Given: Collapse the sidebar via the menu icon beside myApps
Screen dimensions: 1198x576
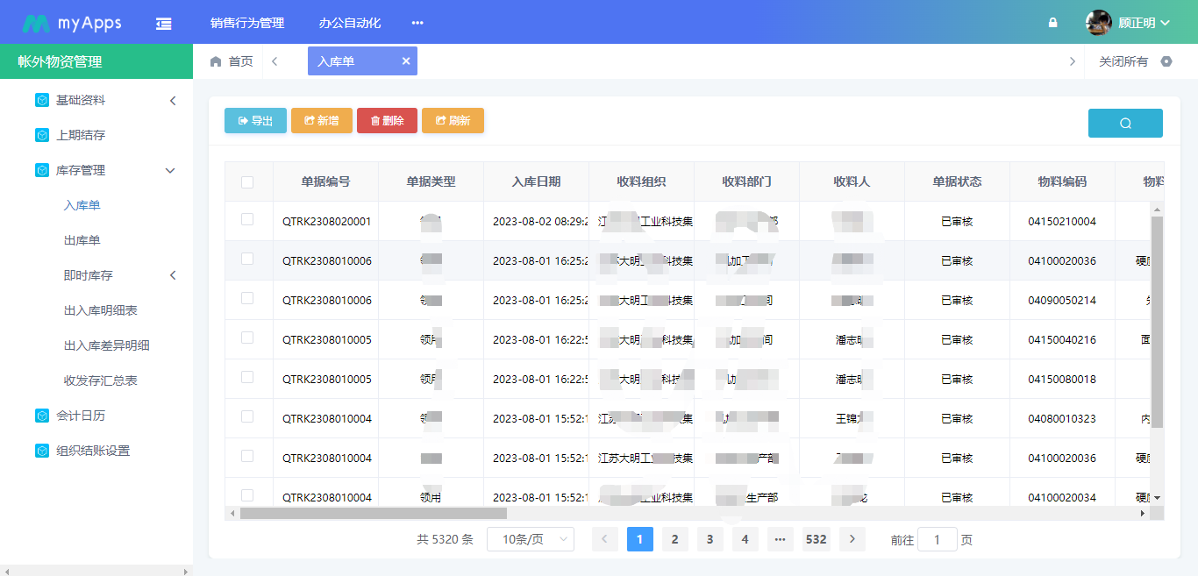Looking at the screenshot, I should point(163,22).
